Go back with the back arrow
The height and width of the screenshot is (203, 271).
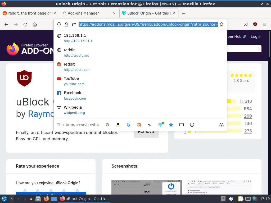pyautogui.click(x=6, y=25)
